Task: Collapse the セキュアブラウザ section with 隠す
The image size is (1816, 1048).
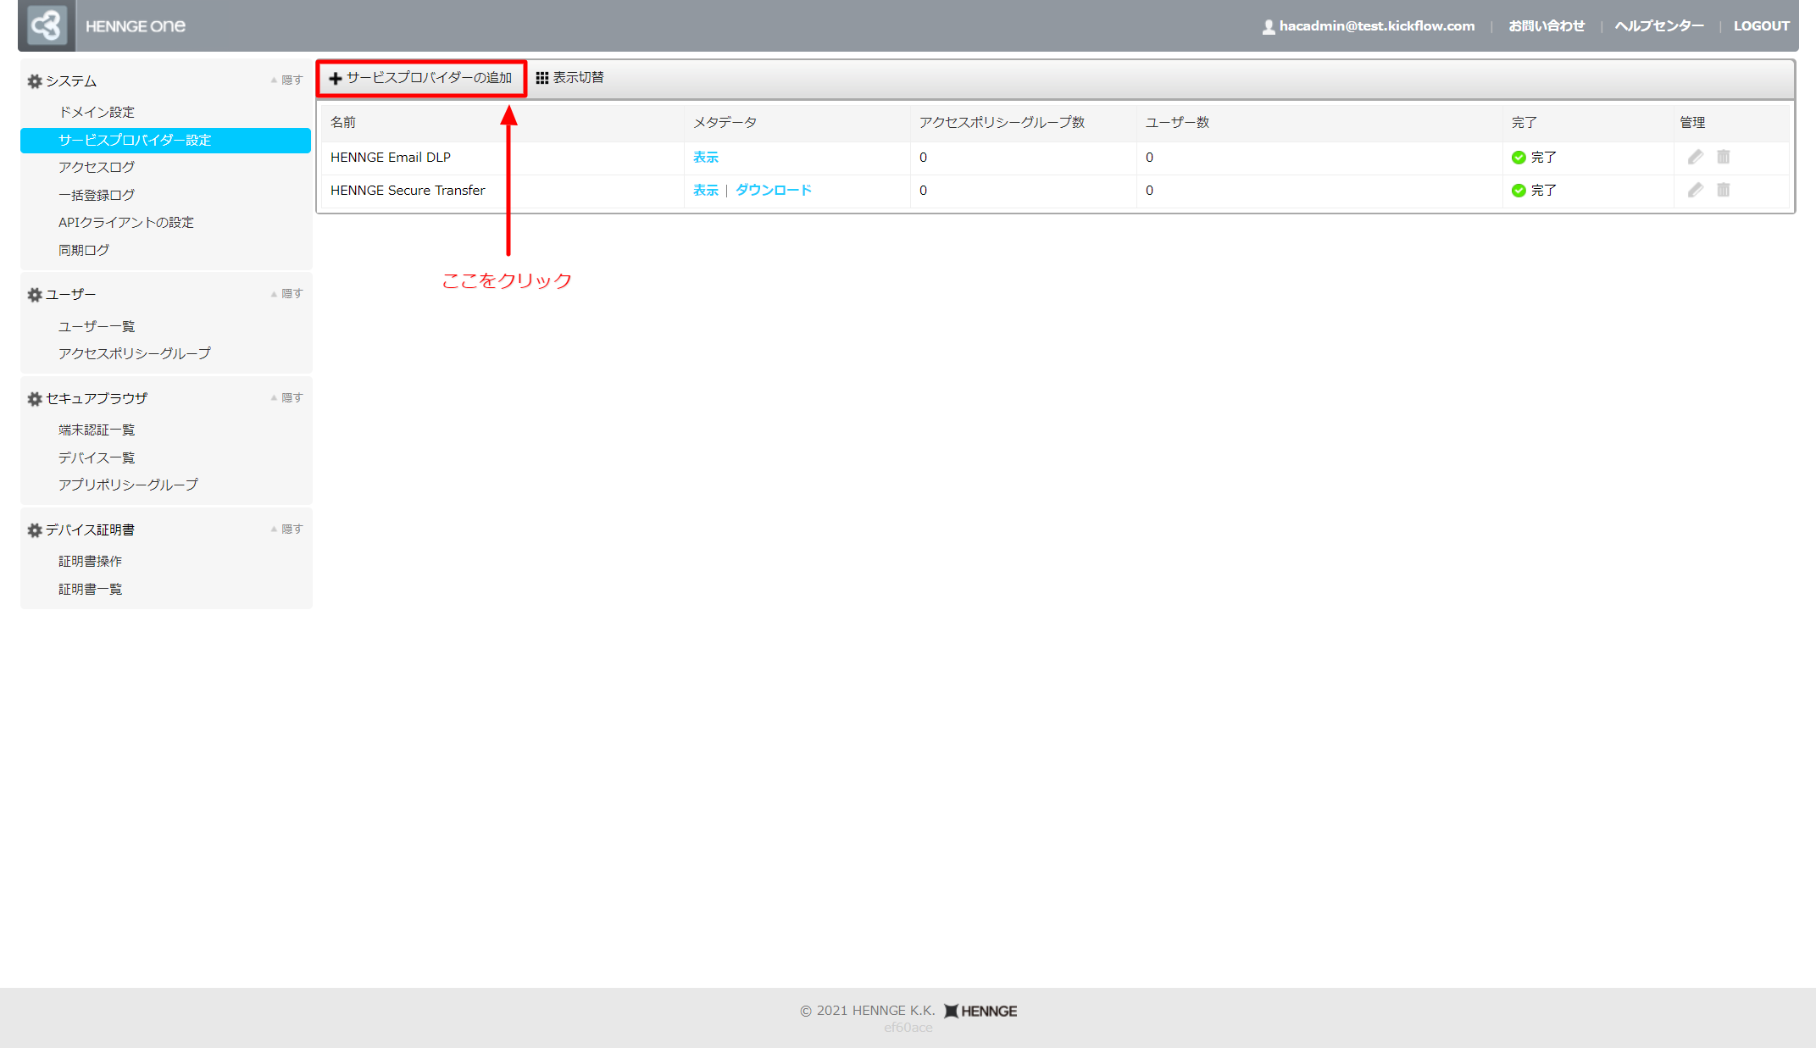Action: click(x=286, y=397)
